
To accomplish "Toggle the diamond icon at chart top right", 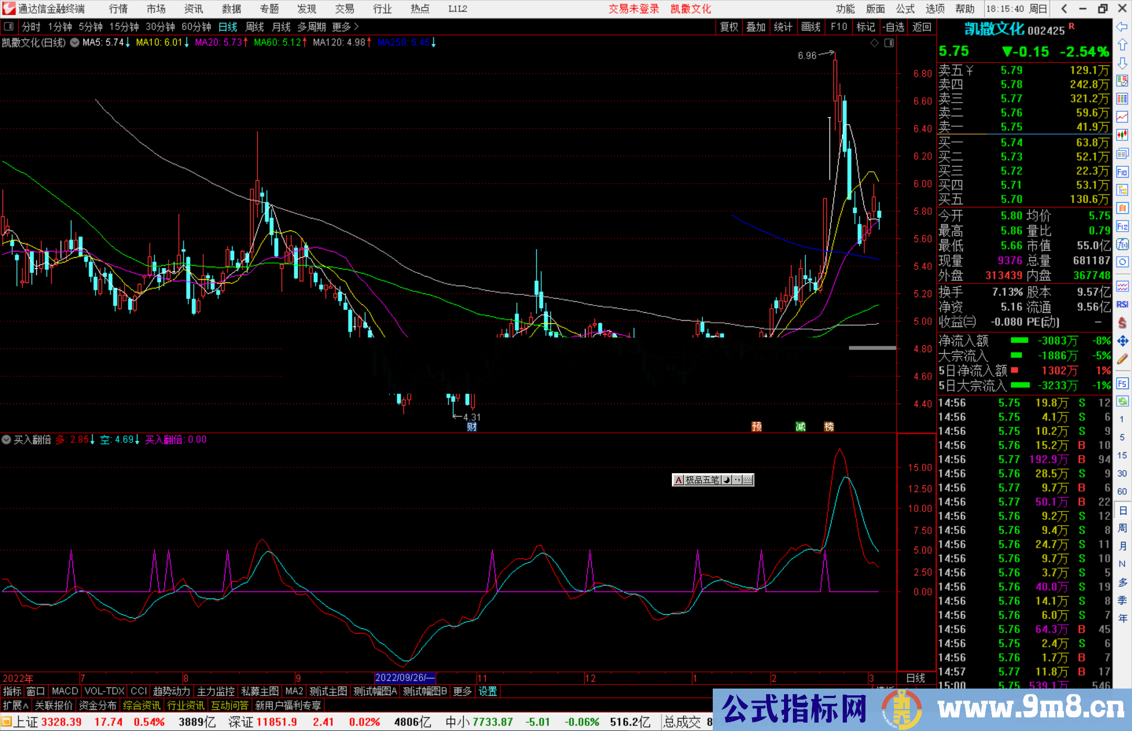I will tap(874, 43).
